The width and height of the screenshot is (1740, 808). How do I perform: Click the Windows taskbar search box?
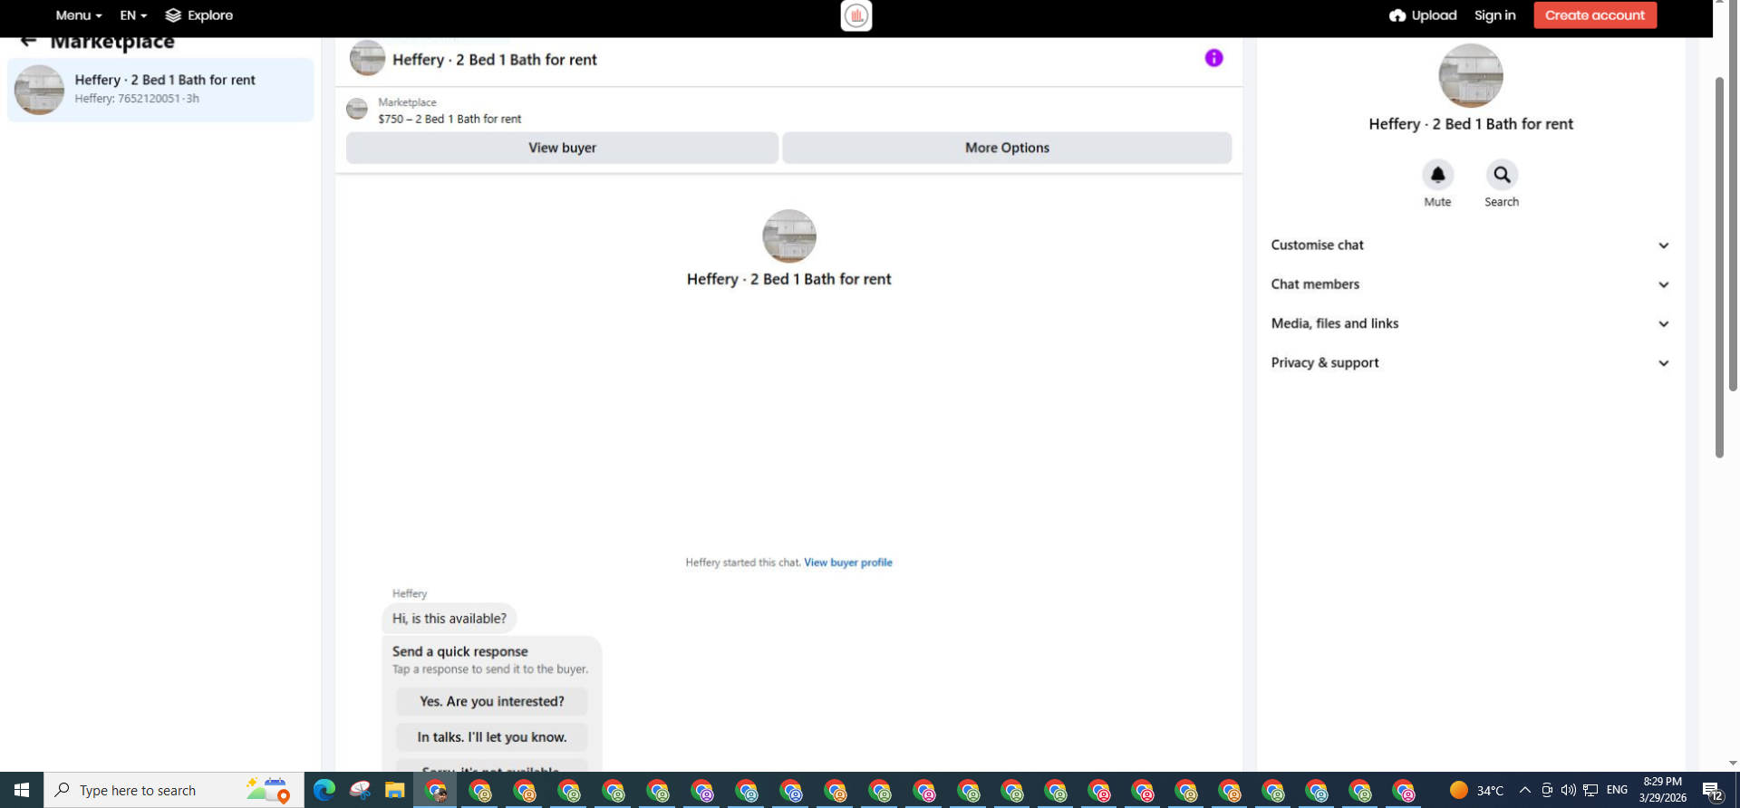point(174,790)
